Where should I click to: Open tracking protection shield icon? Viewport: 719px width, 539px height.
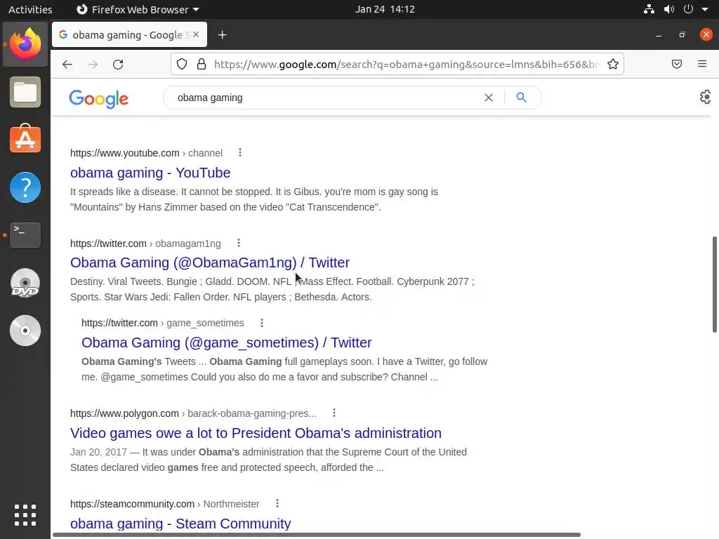[x=182, y=64]
